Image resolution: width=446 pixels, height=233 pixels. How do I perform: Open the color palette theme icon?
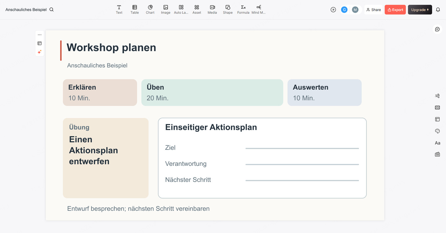437,131
